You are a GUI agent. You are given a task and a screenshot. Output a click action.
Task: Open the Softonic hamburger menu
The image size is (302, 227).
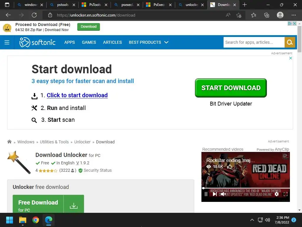coord(7,42)
